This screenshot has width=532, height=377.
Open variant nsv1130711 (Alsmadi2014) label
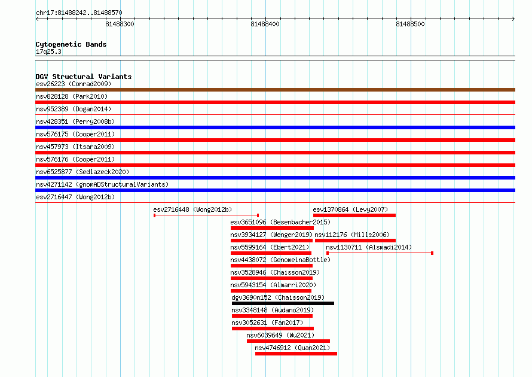point(369,247)
